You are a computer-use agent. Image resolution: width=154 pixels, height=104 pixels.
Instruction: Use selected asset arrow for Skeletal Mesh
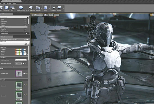[x=24, y=73]
